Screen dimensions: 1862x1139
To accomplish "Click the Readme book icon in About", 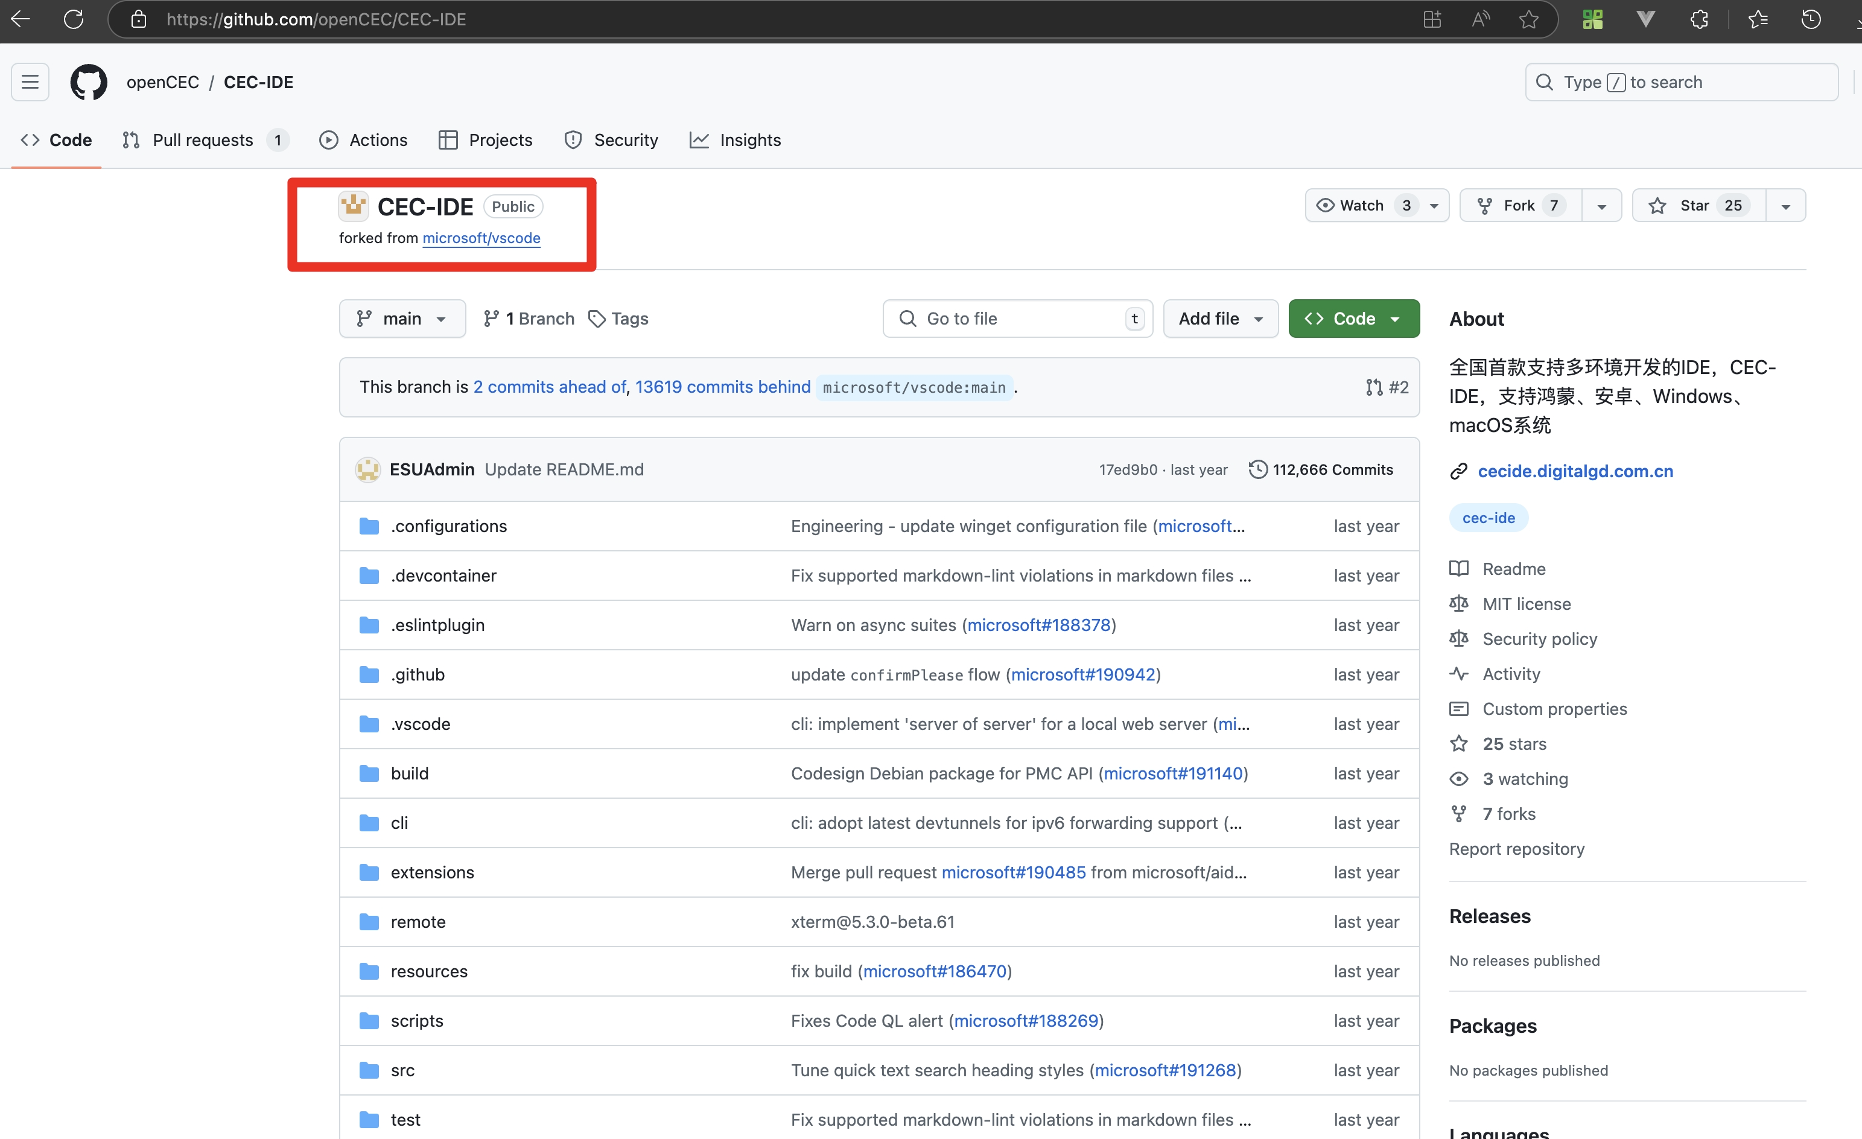I will 1458,568.
